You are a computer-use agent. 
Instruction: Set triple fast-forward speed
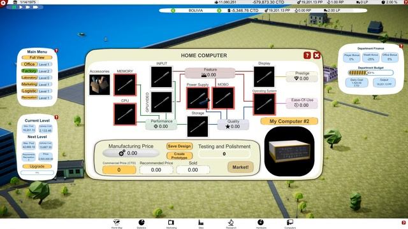click(36, 7)
